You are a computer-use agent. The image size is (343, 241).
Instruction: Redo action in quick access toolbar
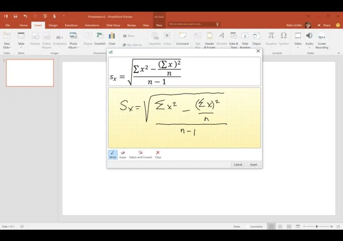(35, 16)
